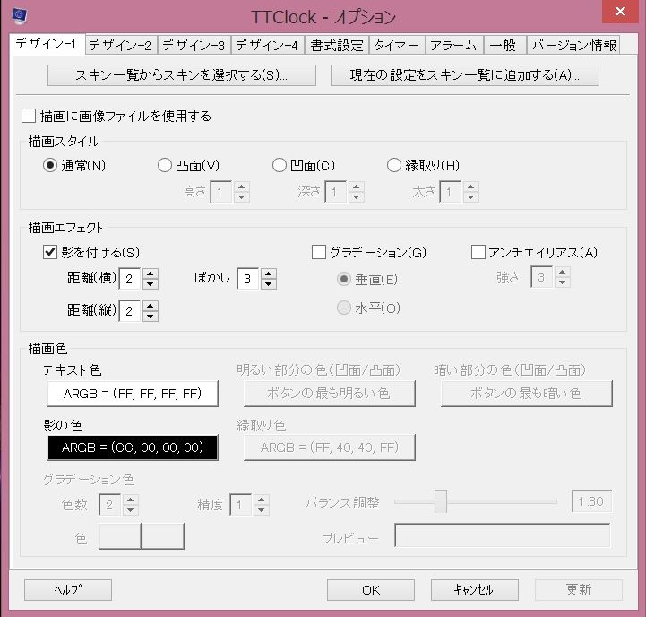Click the キャンセル button
Screen dimensions: 646x617
coord(475,590)
